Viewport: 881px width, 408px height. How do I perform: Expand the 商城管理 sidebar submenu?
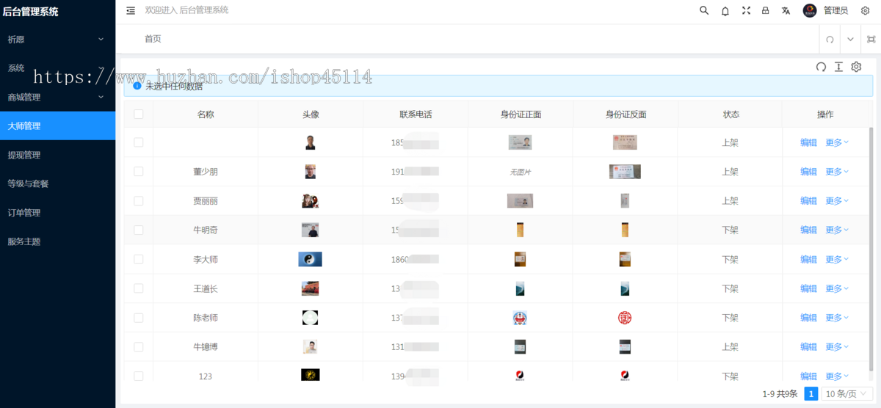pyautogui.click(x=57, y=97)
